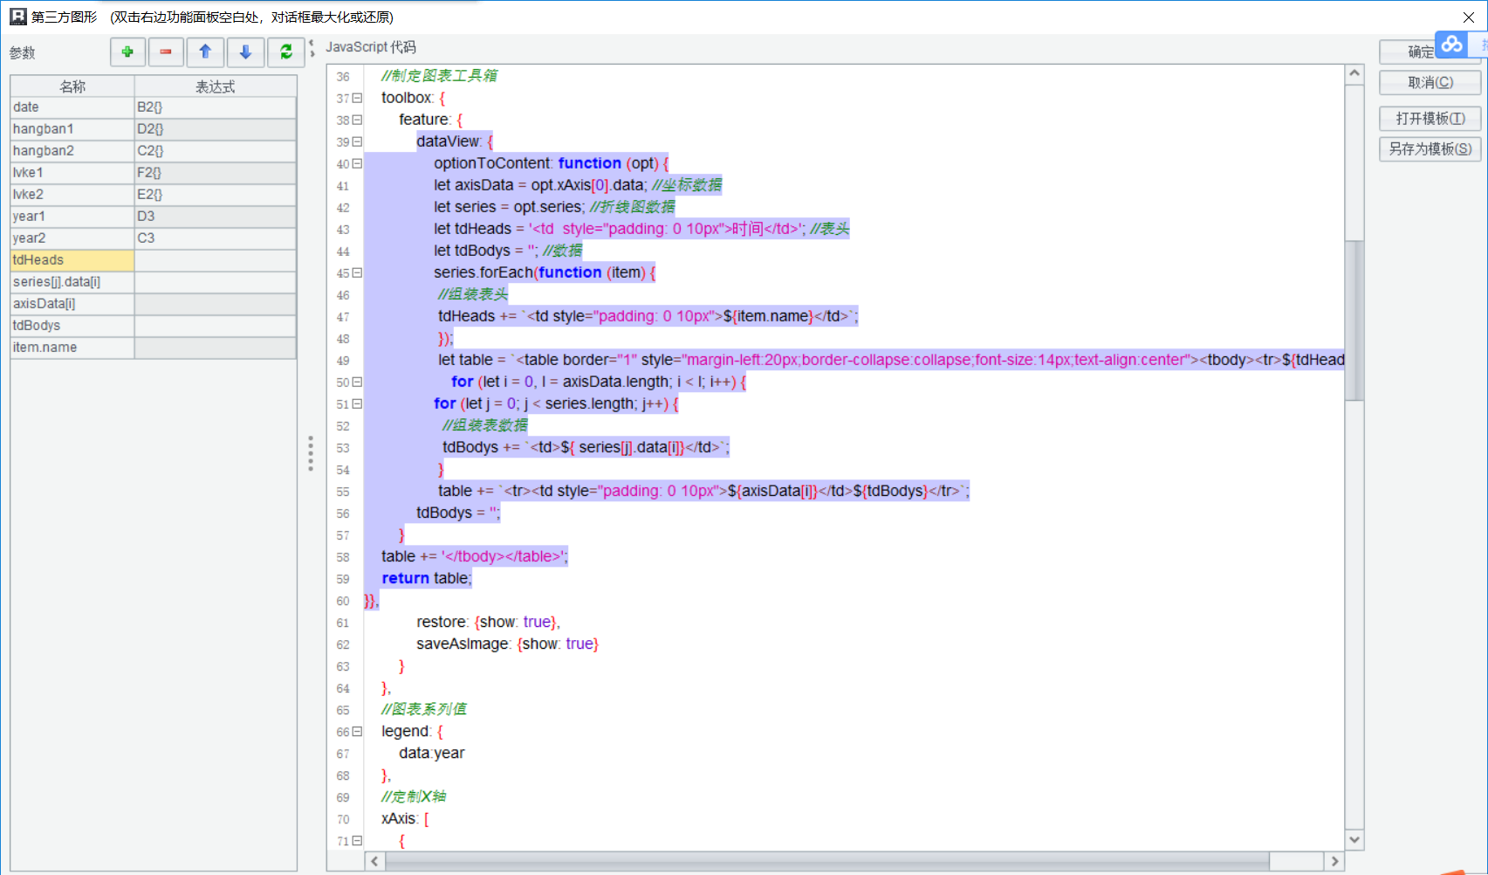Collapse the dataView block at line 39
Viewport: 1488px width, 875px height.
click(357, 142)
